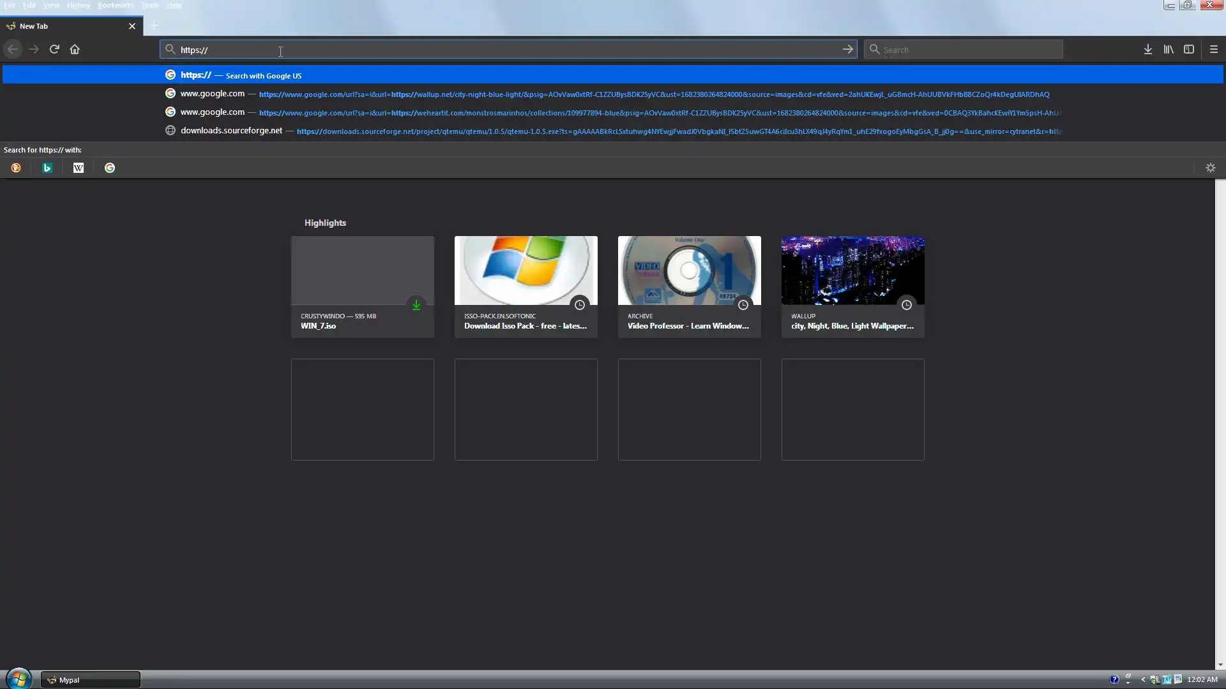Click the Go arrow in URL bar

847,49
